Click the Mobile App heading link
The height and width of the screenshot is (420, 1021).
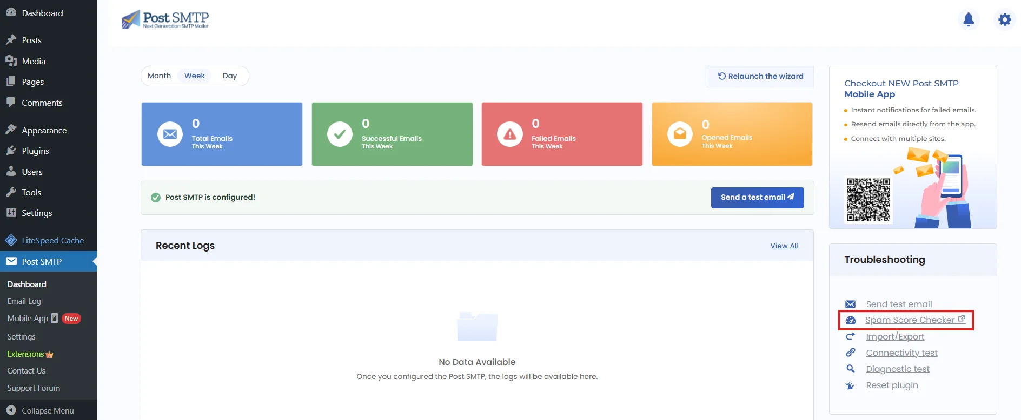click(x=870, y=94)
